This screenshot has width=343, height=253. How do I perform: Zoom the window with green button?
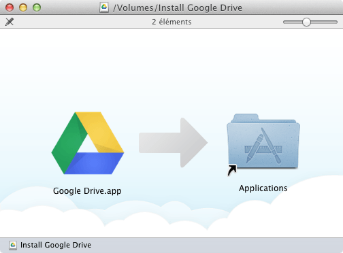click(x=37, y=7)
